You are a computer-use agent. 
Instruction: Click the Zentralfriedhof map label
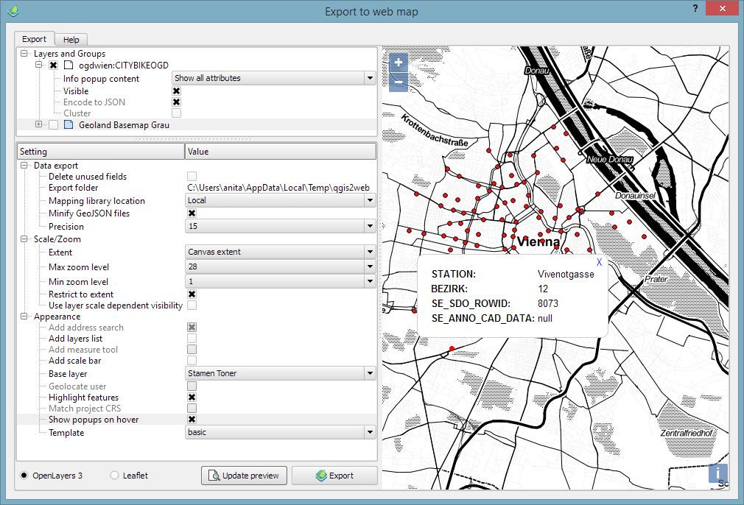686,433
